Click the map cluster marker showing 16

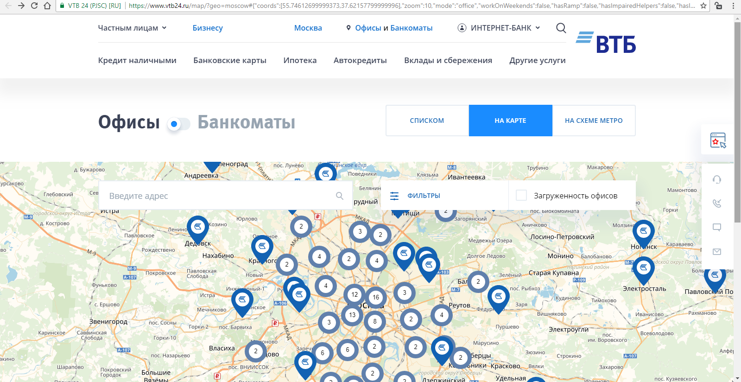click(x=376, y=297)
